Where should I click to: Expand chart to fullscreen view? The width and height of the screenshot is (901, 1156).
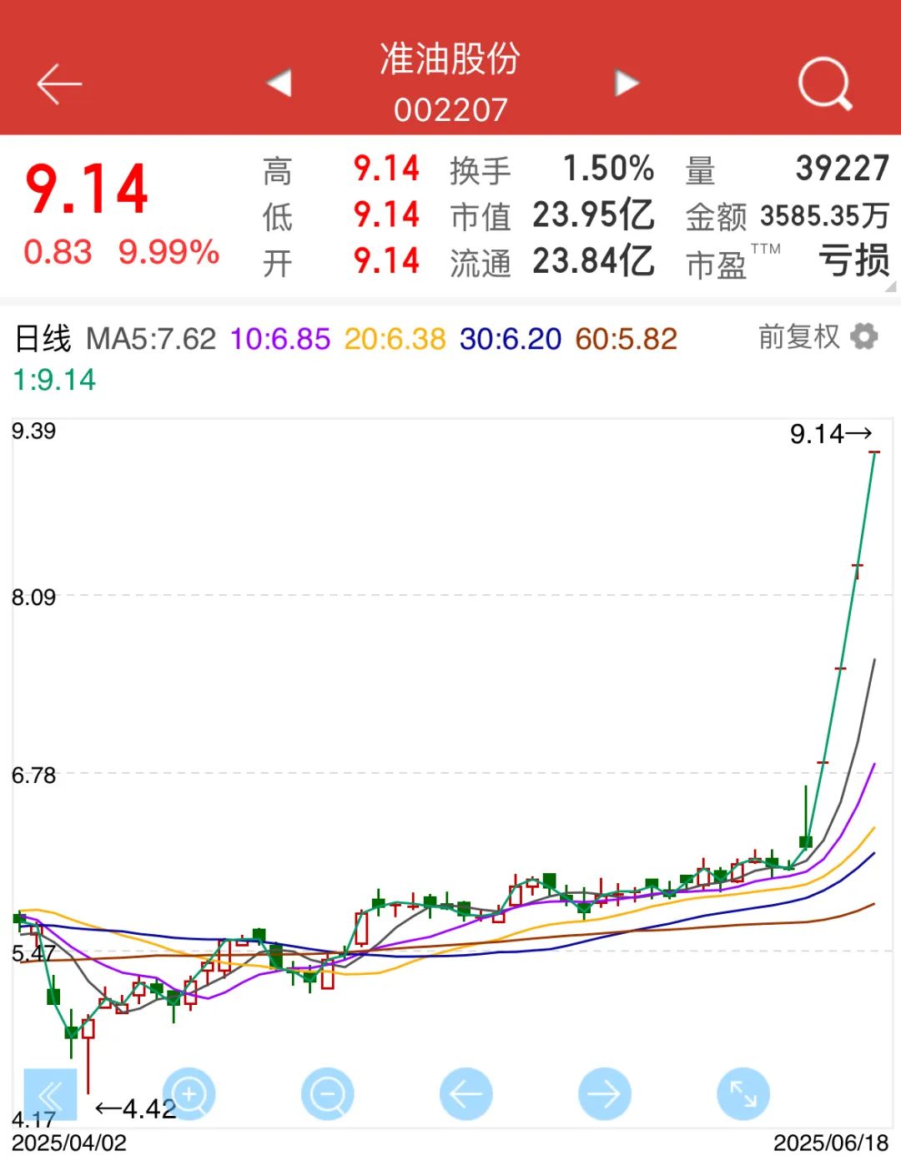[742, 1093]
